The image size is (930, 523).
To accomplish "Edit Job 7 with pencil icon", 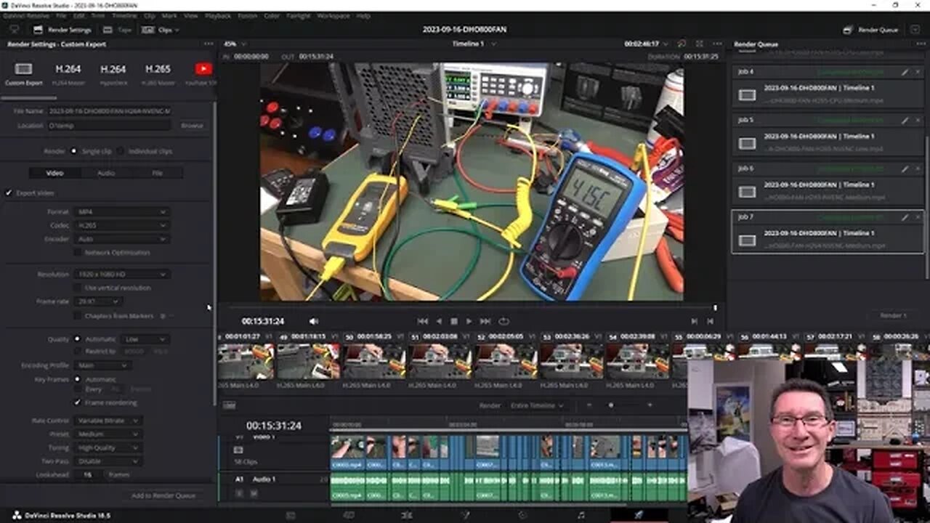I will [905, 217].
